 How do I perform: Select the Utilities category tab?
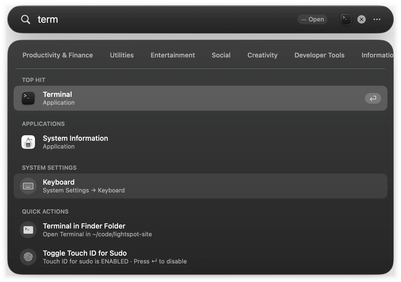pos(122,55)
